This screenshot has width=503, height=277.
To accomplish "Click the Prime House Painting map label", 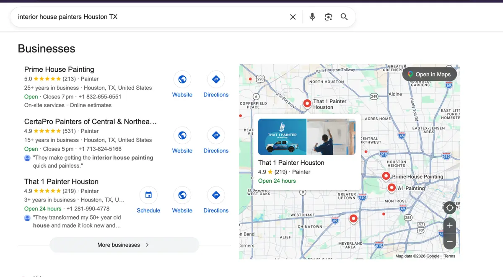I will 417,176.
